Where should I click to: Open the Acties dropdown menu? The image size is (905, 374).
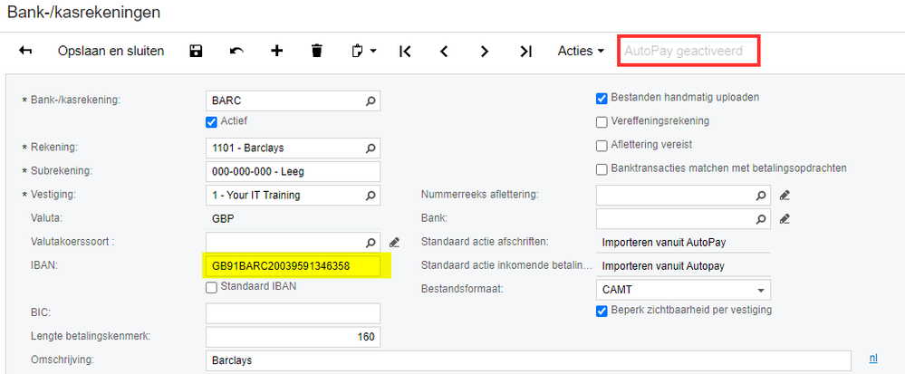coord(581,52)
